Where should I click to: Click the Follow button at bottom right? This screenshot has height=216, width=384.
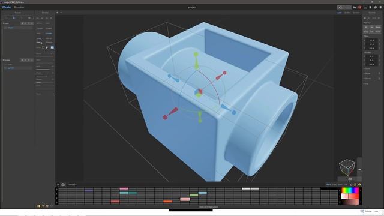tap(366, 211)
